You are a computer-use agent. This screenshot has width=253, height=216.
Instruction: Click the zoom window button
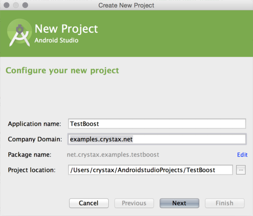25,5
